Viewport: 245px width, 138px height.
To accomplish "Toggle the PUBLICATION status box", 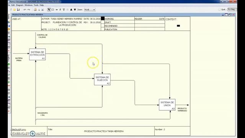I will 103,29.
